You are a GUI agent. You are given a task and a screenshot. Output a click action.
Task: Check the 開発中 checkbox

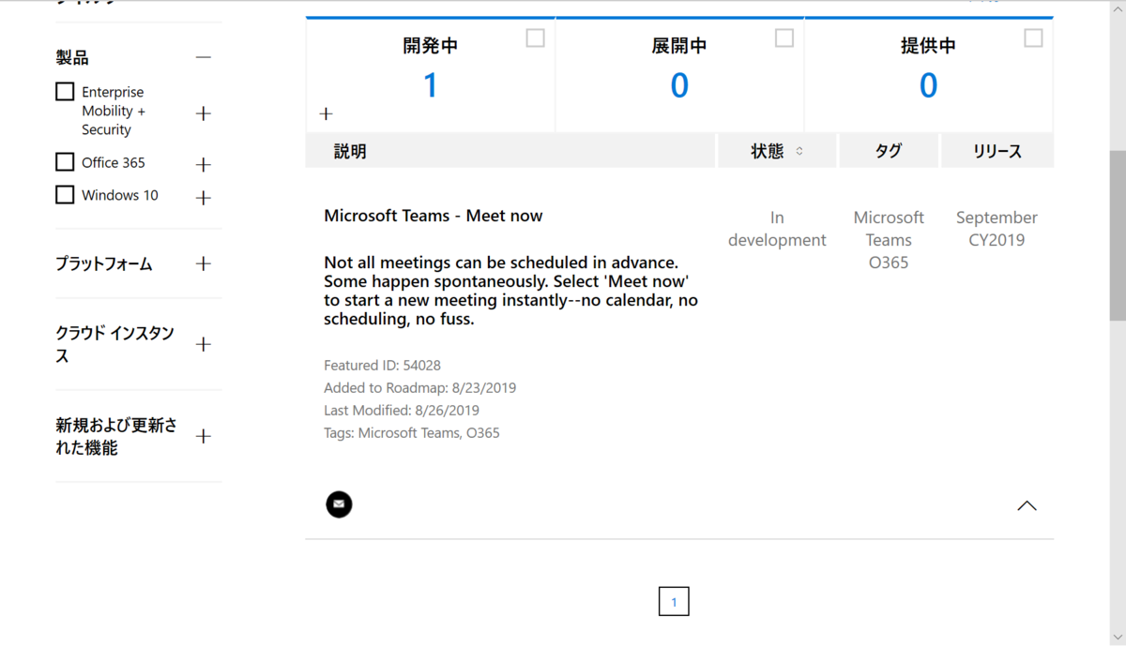coord(535,38)
